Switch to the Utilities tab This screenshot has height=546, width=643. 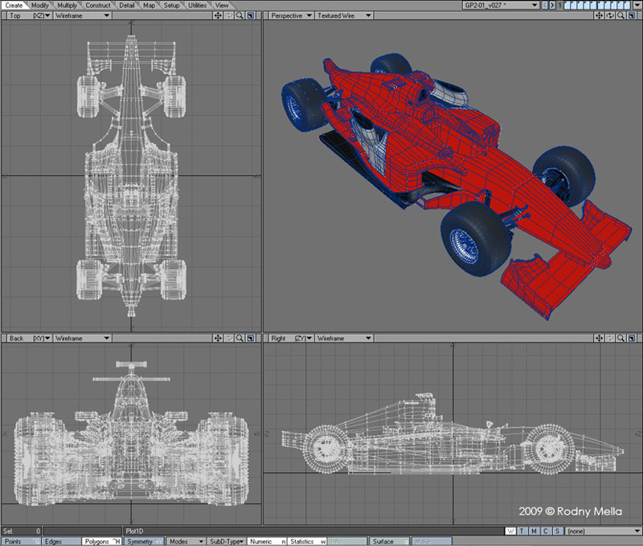[x=198, y=5]
